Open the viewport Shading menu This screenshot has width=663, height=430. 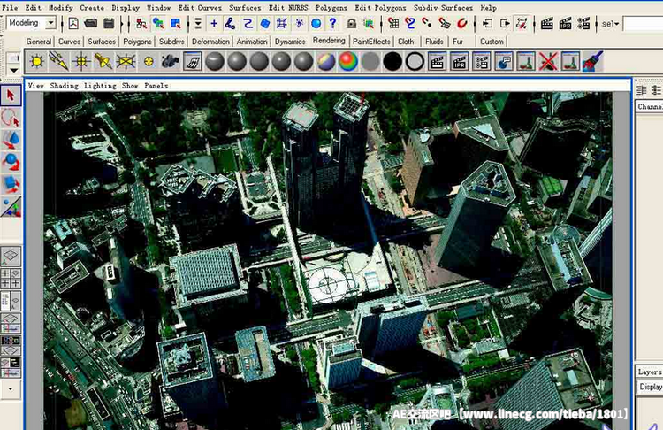64,86
